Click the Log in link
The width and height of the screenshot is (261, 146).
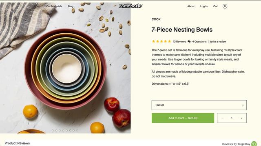coord(204,6)
